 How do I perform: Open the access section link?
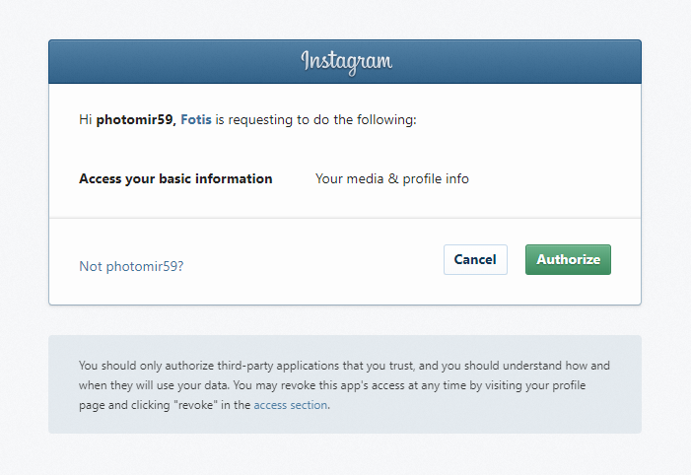291,405
